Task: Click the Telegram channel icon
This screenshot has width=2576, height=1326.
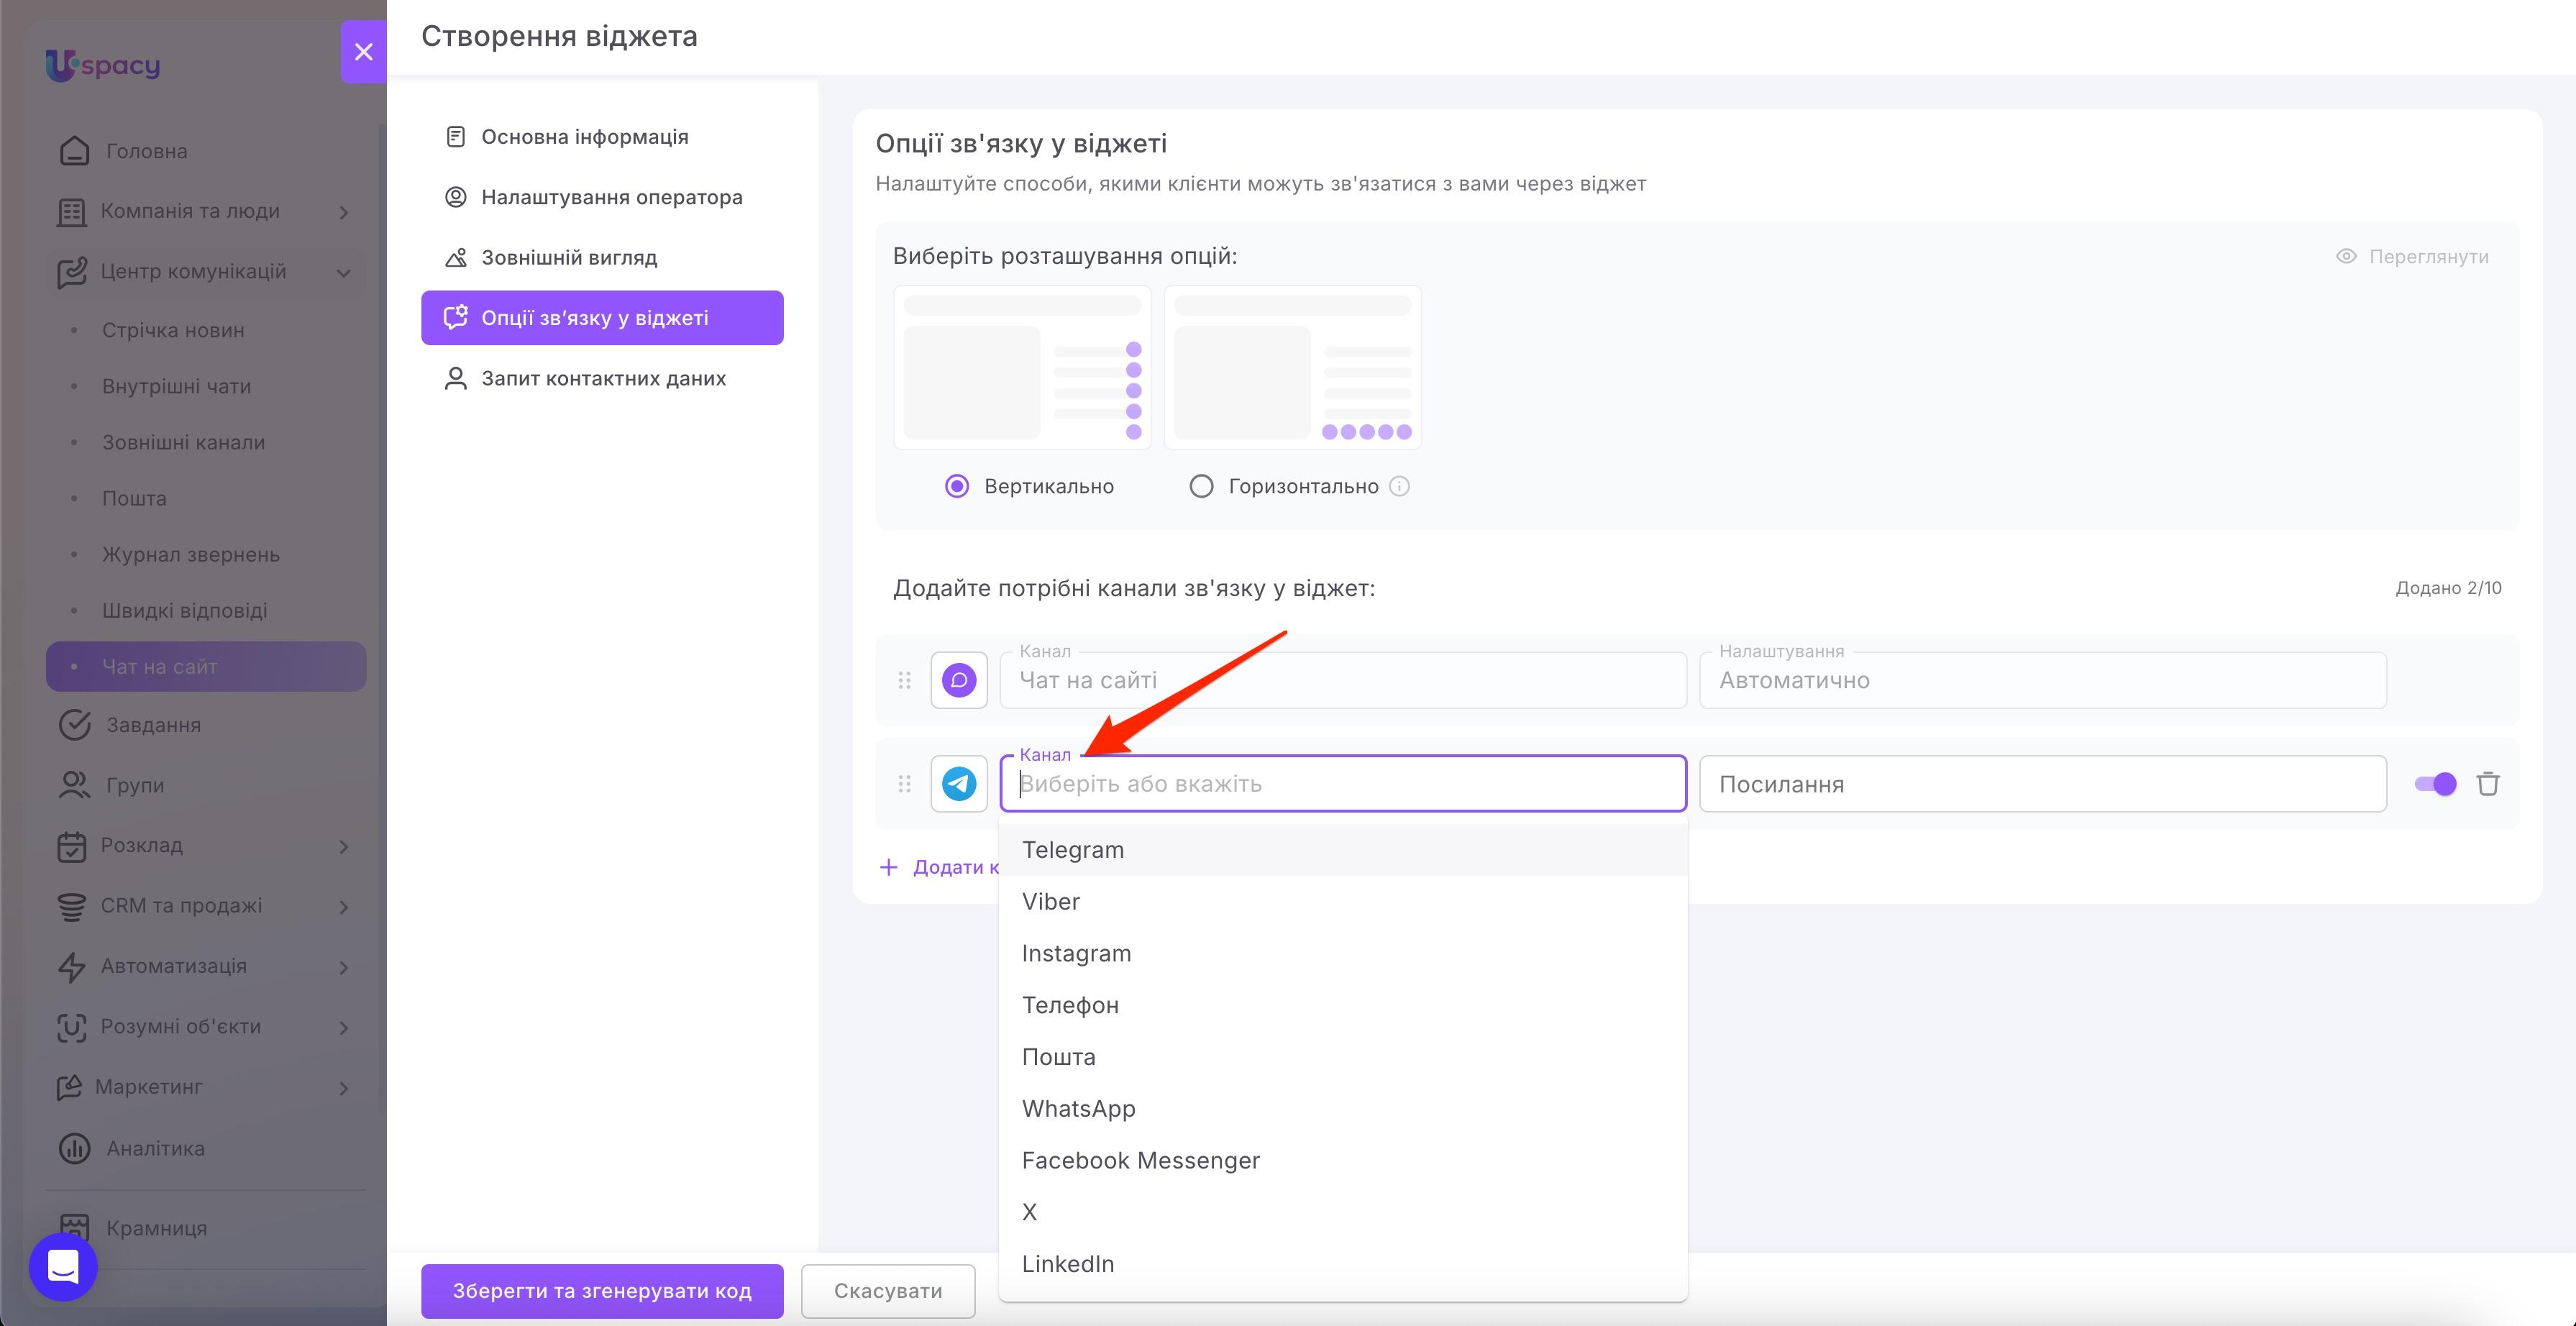Action: point(959,784)
